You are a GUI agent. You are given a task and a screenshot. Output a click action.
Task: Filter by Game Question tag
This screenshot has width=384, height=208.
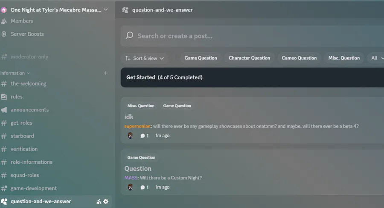pyautogui.click(x=201, y=58)
